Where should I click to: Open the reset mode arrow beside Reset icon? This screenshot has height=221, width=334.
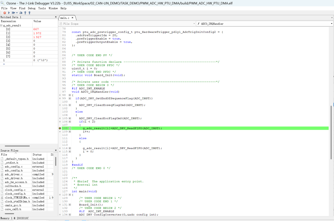(x=17, y=13)
